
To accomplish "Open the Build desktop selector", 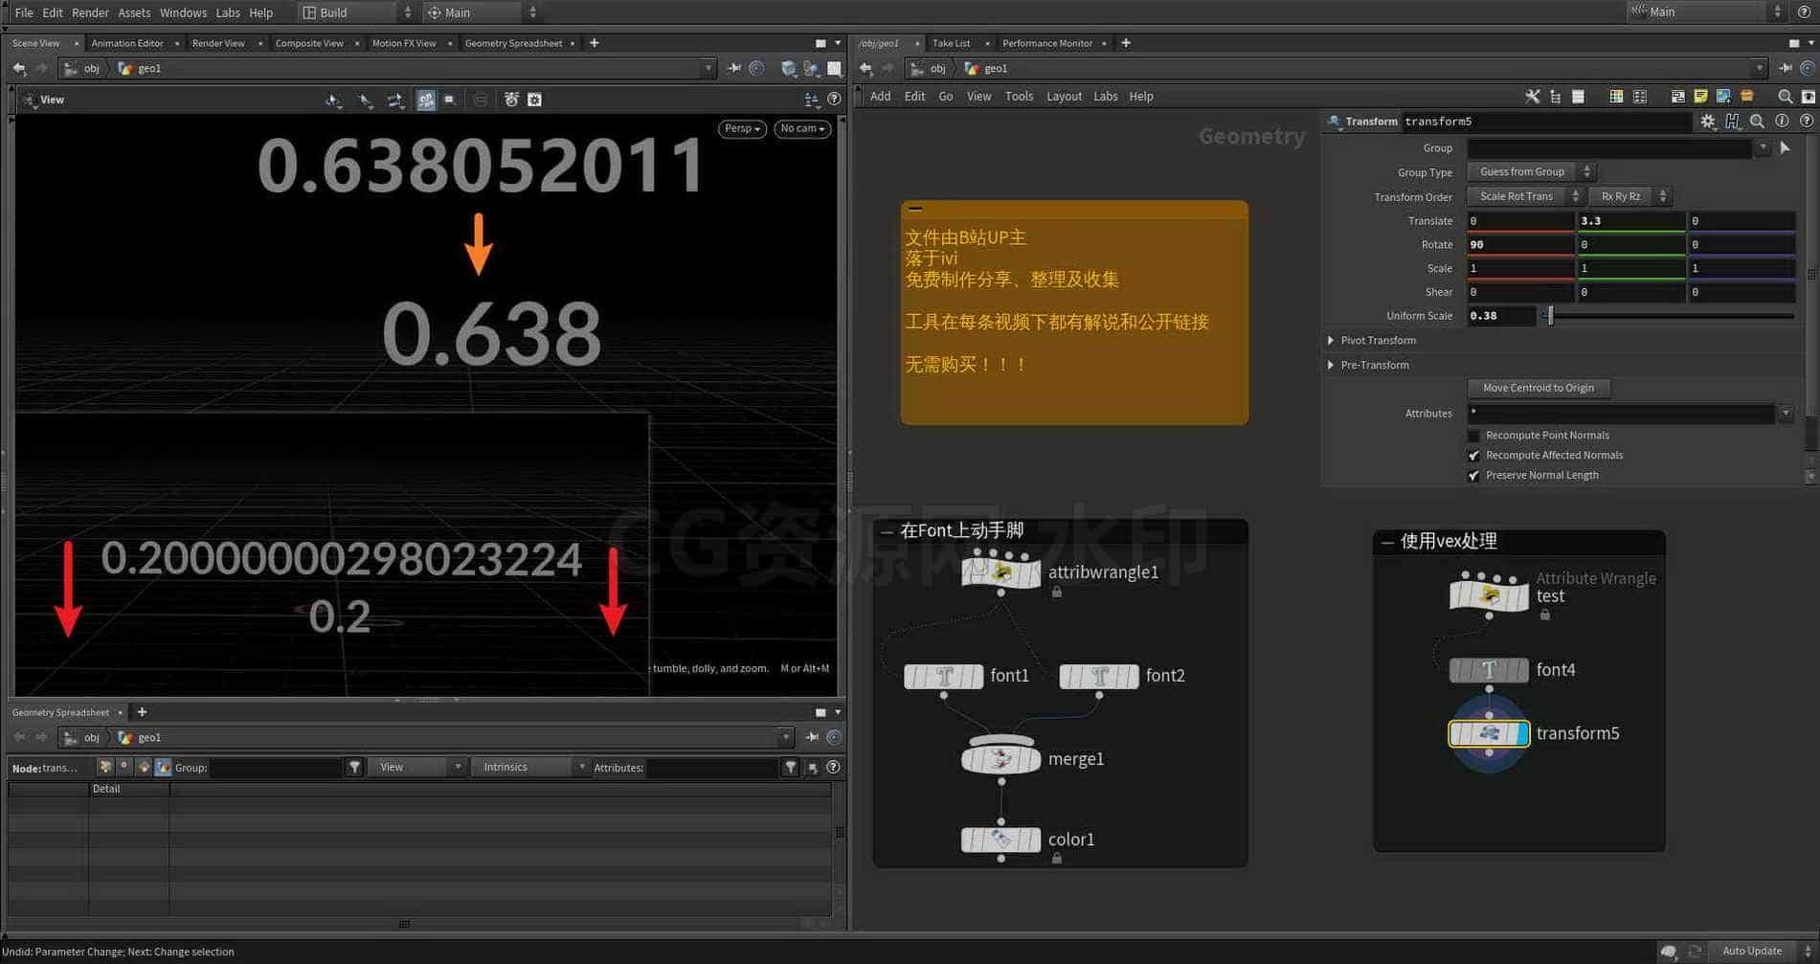I will click(x=356, y=12).
